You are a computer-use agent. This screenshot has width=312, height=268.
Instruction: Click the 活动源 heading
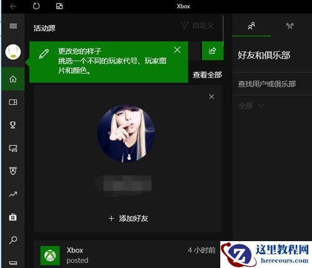(44, 28)
